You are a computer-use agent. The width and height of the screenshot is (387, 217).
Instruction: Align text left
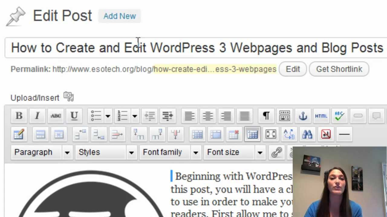tap(190, 116)
